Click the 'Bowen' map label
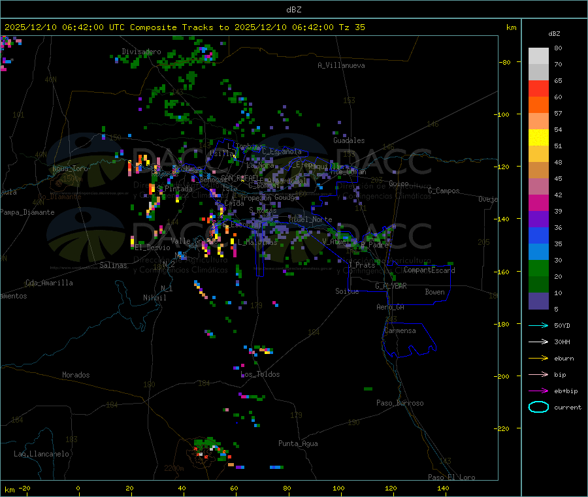The image size is (588, 497). (x=434, y=292)
